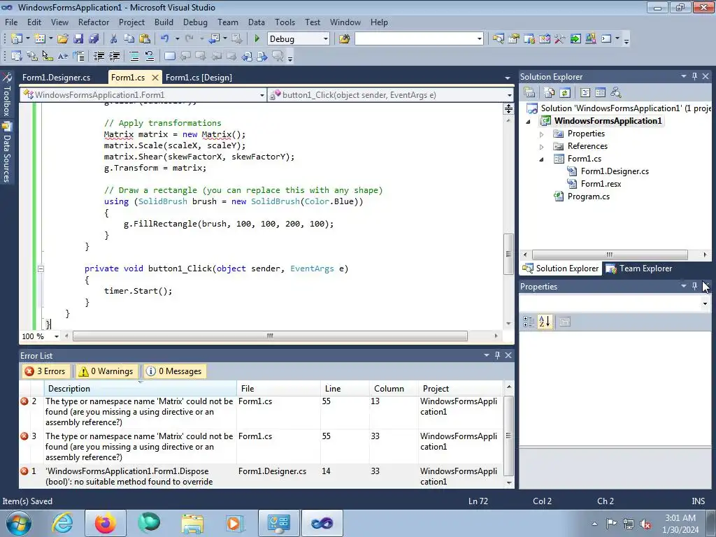Open the button1_Click member dropdown
This screenshot has height=537, width=716.
[509, 95]
